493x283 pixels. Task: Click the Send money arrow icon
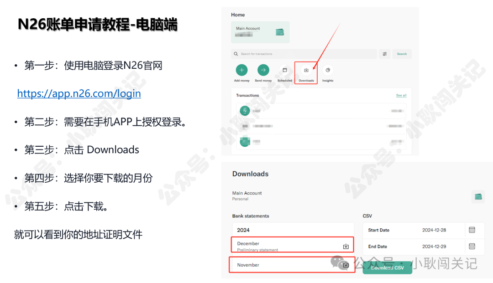(263, 70)
